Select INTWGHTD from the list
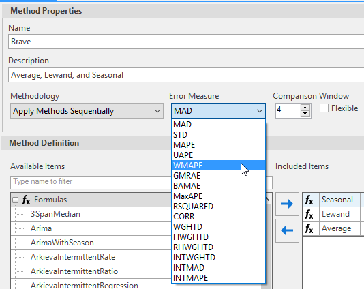The image size is (364, 289). pos(218,258)
